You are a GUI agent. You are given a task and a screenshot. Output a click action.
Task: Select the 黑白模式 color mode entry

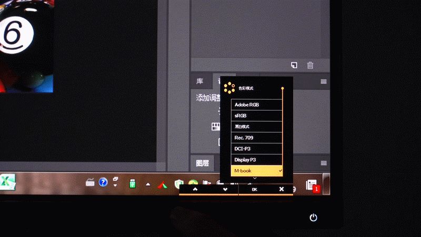(256, 126)
